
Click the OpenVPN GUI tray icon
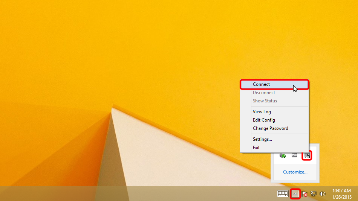[306, 155]
